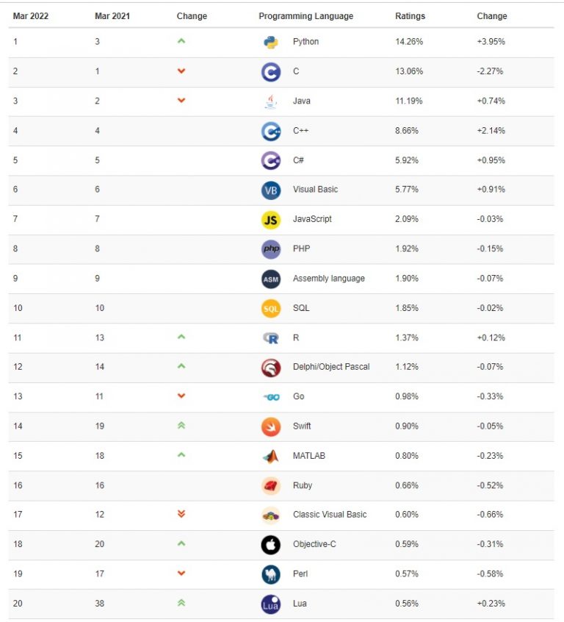Click the green up arrow beside Python
The image size is (564, 622).
coord(181,41)
